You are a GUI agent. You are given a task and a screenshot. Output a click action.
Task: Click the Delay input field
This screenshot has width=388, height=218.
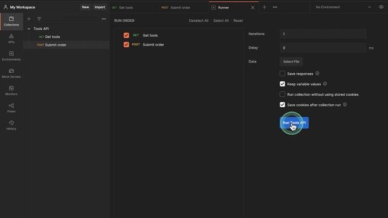[323, 48]
